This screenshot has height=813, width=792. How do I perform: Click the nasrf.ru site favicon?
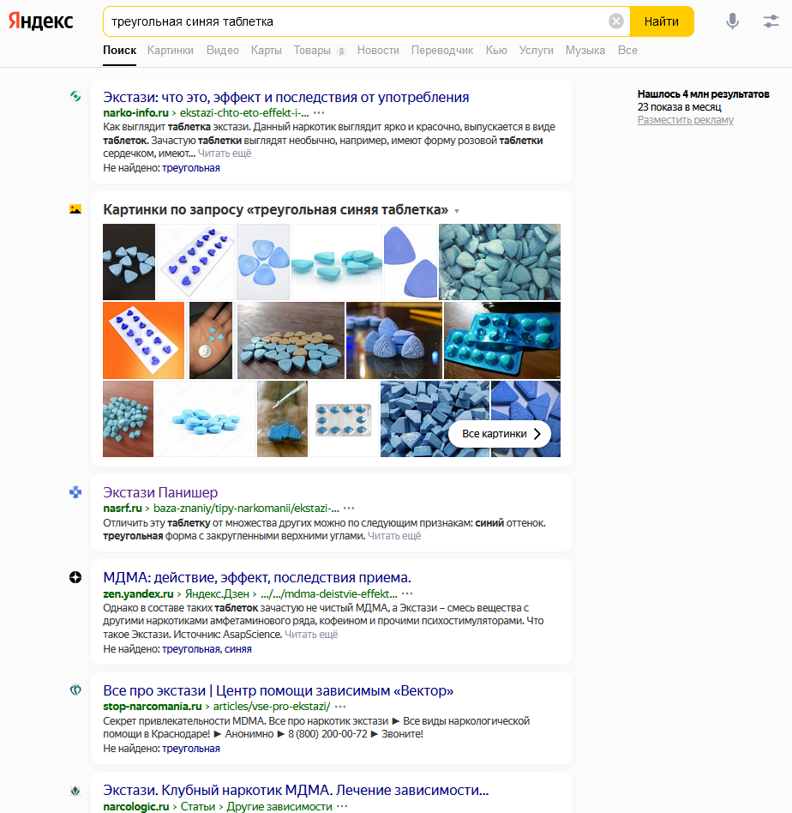click(75, 492)
